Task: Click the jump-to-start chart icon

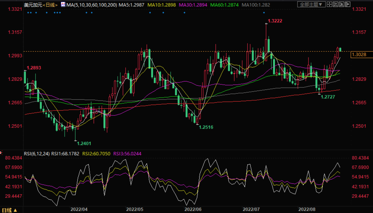Action: (335, 4)
